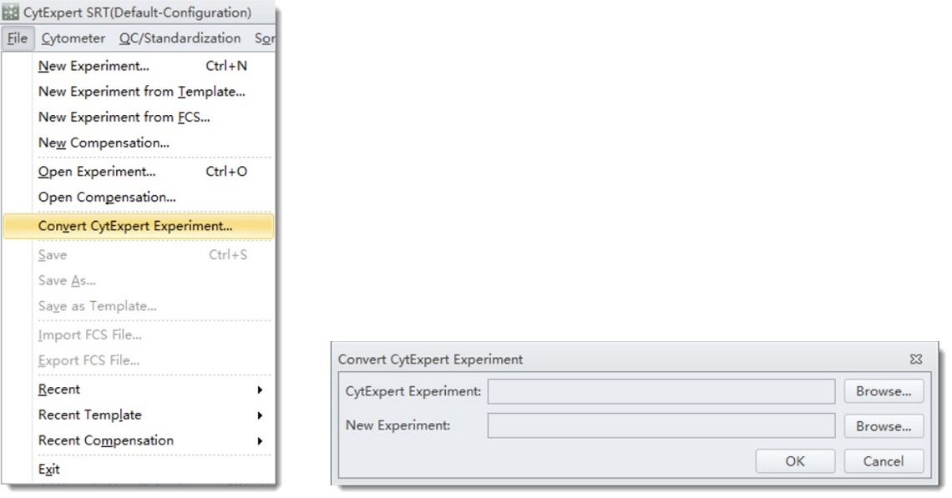Cancel the Convert CytExpert Experiment dialog

coord(884,461)
